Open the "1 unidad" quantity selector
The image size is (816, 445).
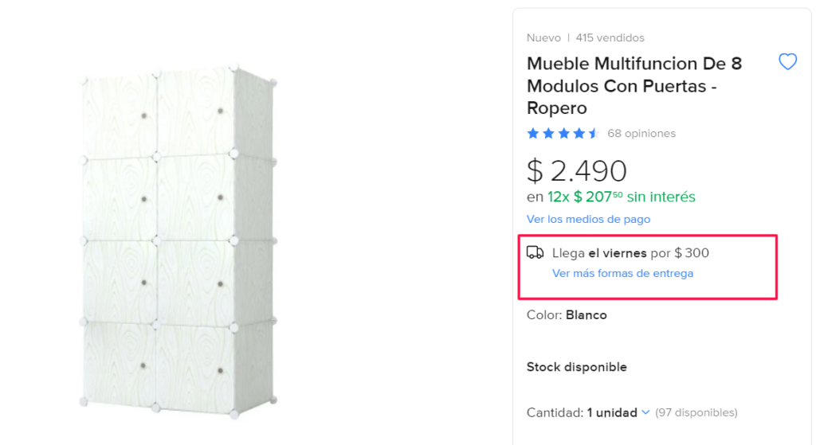click(612, 412)
